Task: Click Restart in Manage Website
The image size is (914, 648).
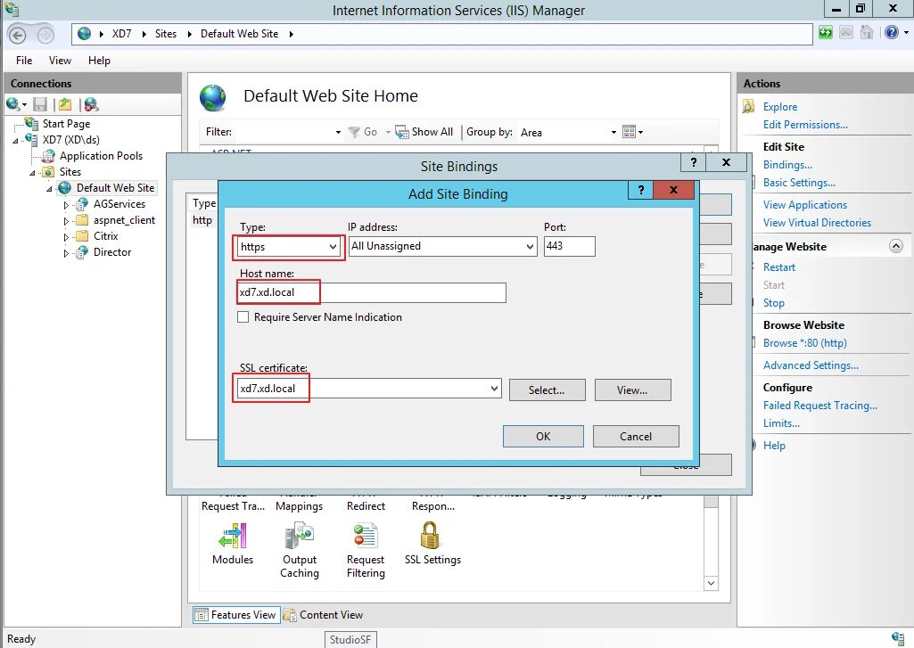Action: pos(778,267)
